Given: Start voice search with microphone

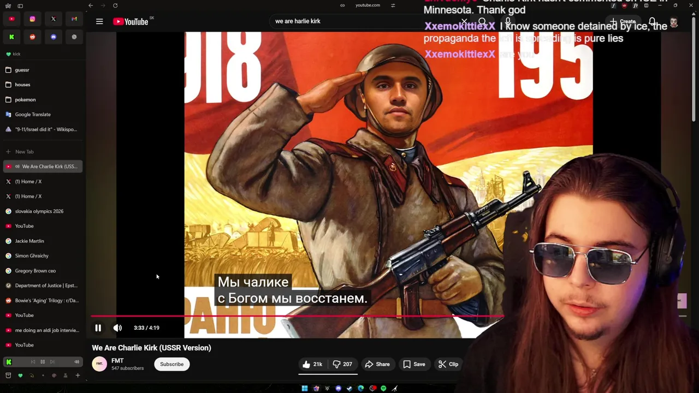Looking at the screenshot, I should 508,22.
